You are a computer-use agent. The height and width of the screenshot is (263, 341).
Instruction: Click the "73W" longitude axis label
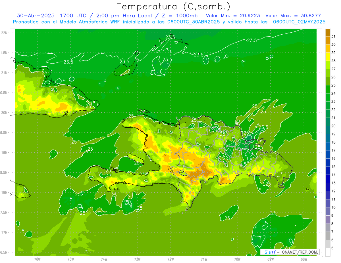coord(137,259)
